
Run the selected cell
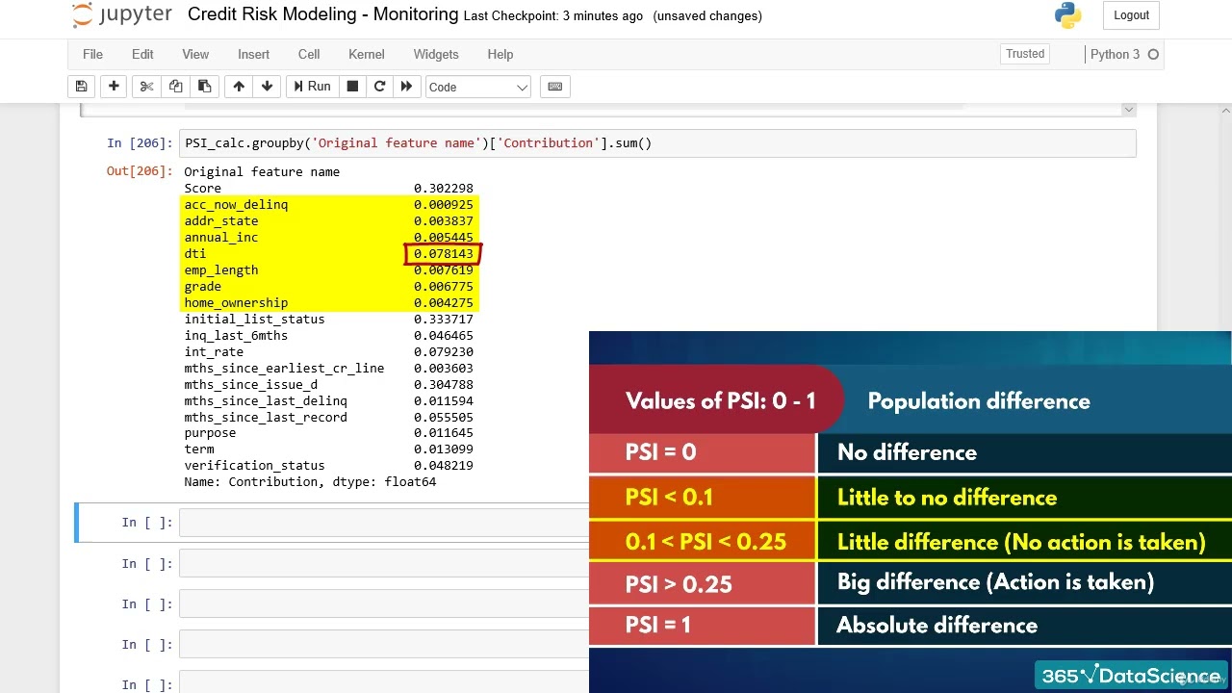tap(312, 87)
